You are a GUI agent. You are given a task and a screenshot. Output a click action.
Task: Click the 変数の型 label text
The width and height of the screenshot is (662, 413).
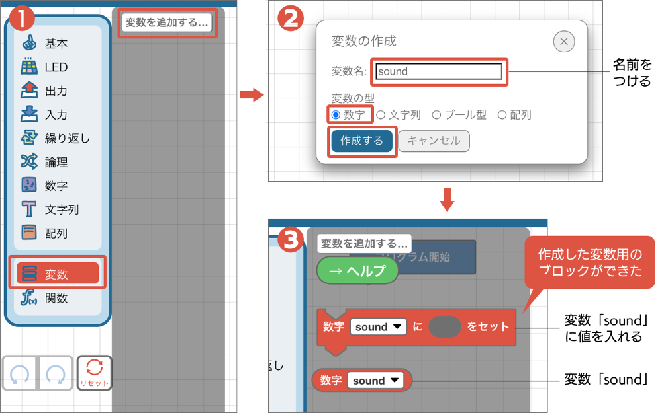pyautogui.click(x=353, y=98)
